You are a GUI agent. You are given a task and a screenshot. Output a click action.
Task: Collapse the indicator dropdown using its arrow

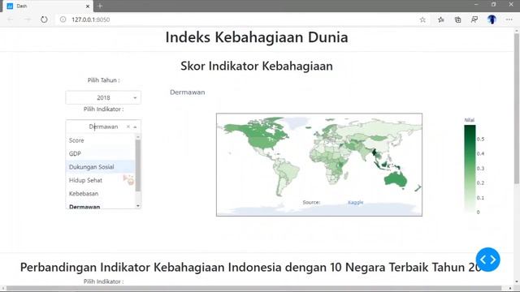click(x=136, y=127)
